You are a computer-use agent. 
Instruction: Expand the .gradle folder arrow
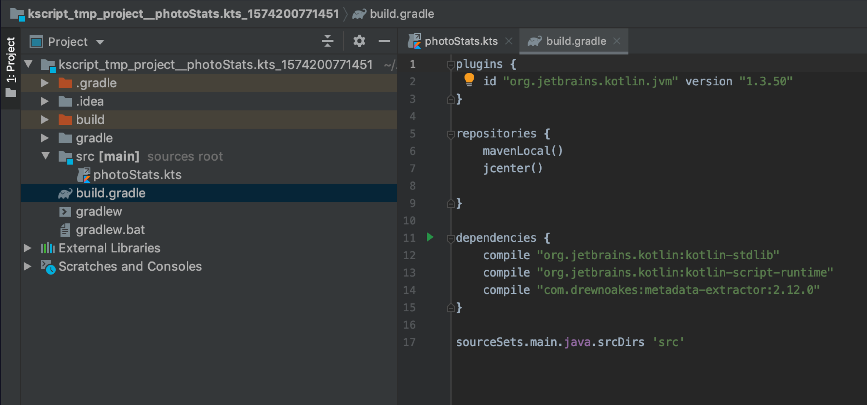(45, 83)
